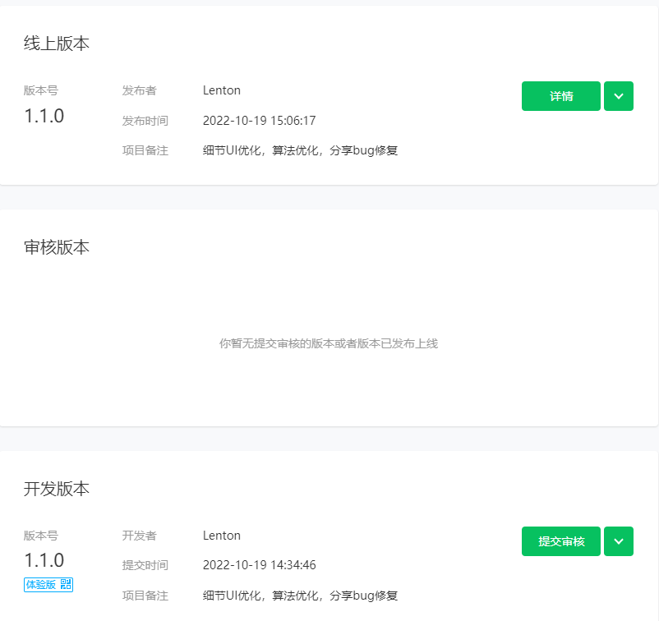Image resolution: width=659 pixels, height=621 pixels.
Task: Click the 提交时间 label
Action: tap(145, 565)
